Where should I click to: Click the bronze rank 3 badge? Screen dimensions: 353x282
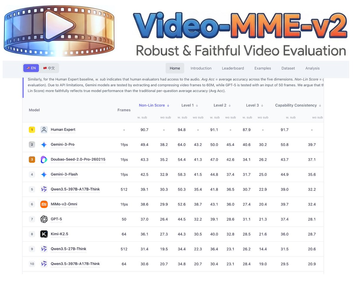pyautogui.click(x=32, y=160)
